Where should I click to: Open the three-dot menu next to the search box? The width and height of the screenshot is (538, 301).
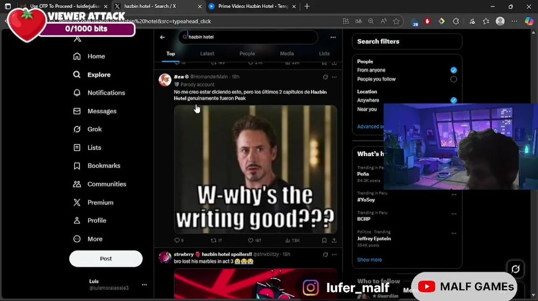(x=333, y=37)
